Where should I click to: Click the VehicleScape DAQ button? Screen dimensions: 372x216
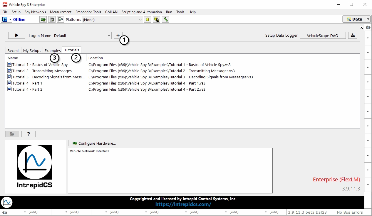[x=322, y=36]
